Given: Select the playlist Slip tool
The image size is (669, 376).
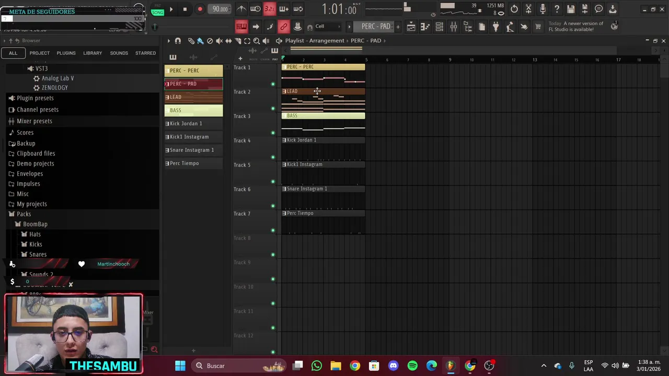Looking at the screenshot, I should [x=228, y=41].
